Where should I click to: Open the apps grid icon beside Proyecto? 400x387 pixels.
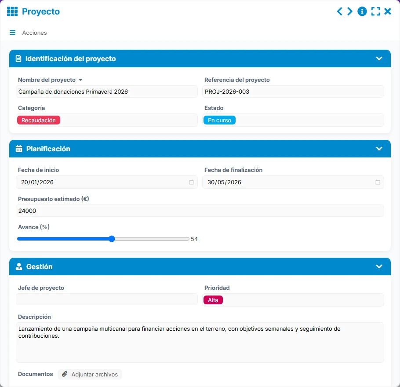coord(12,11)
